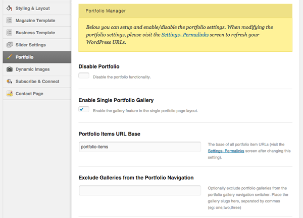Image resolution: width=303 pixels, height=218 pixels.
Task: Click the Slider Settings stacked-frames icon
Action: coord(10,45)
